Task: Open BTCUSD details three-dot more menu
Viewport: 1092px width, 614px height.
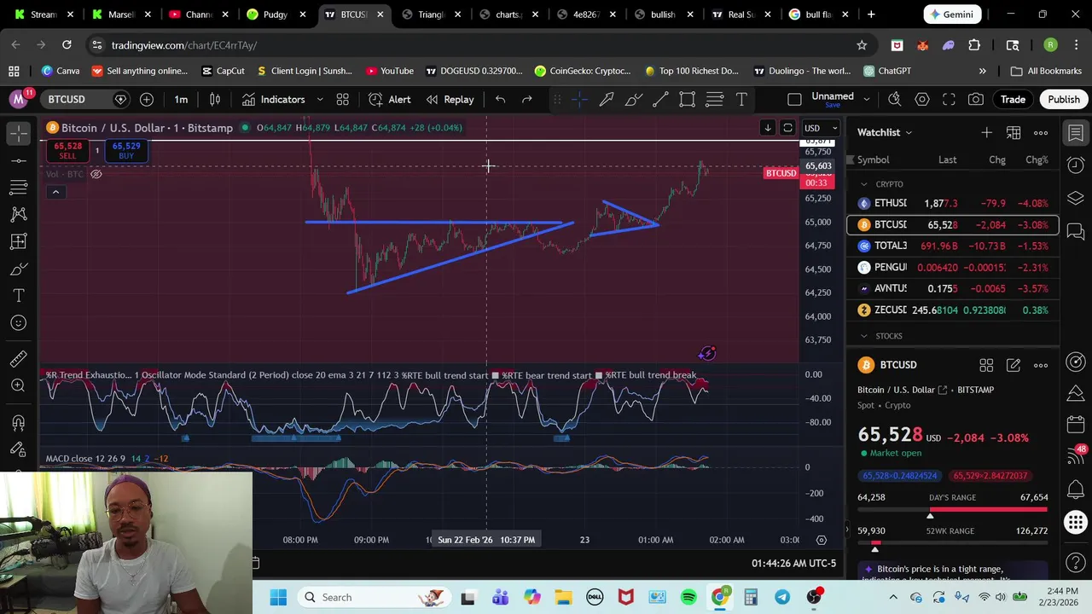Action: point(1041,365)
